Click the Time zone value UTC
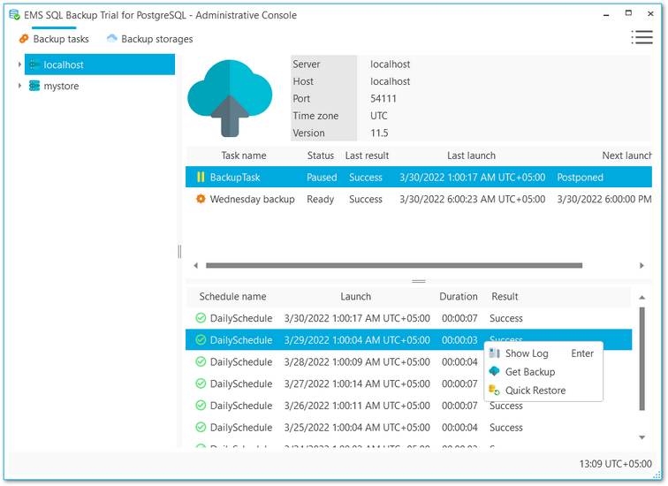The width and height of the screenshot is (668, 486). click(379, 116)
